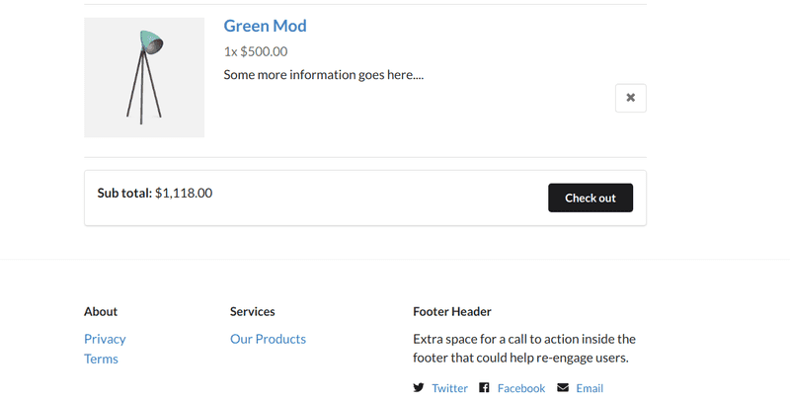The width and height of the screenshot is (790, 402).
Task: Follow the Facebook text link
Action: [521, 388]
